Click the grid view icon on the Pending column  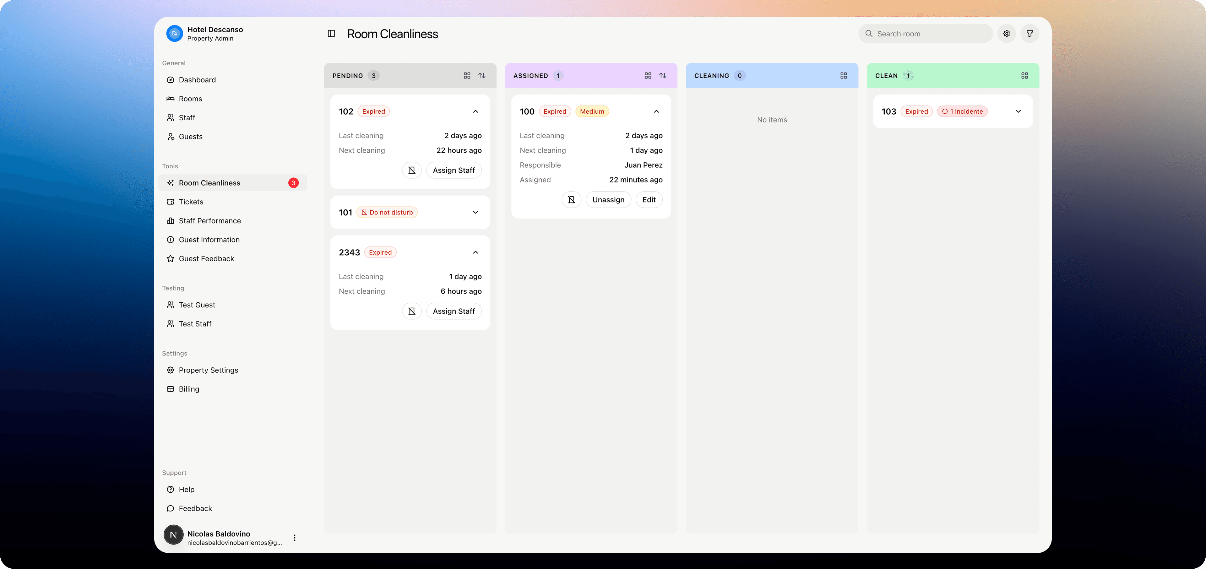pos(467,75)
